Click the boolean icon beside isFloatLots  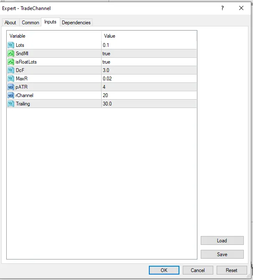[x=11, y=62]
